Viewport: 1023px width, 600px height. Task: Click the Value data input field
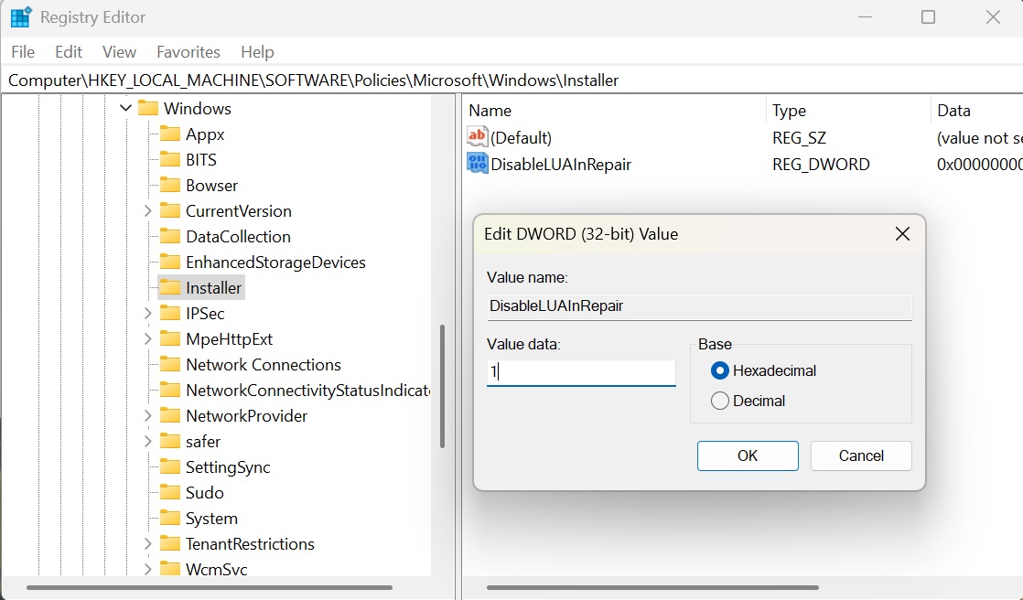tap(581, 372)
